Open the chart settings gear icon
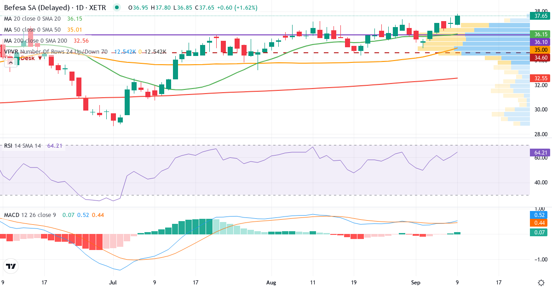 tap(541, 282)
